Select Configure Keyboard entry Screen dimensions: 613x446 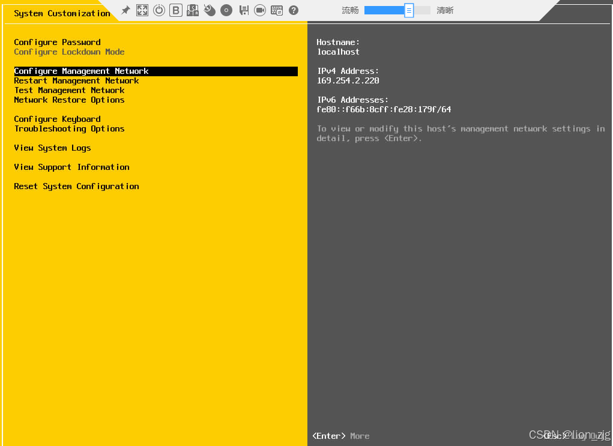[x=58, y=119]
